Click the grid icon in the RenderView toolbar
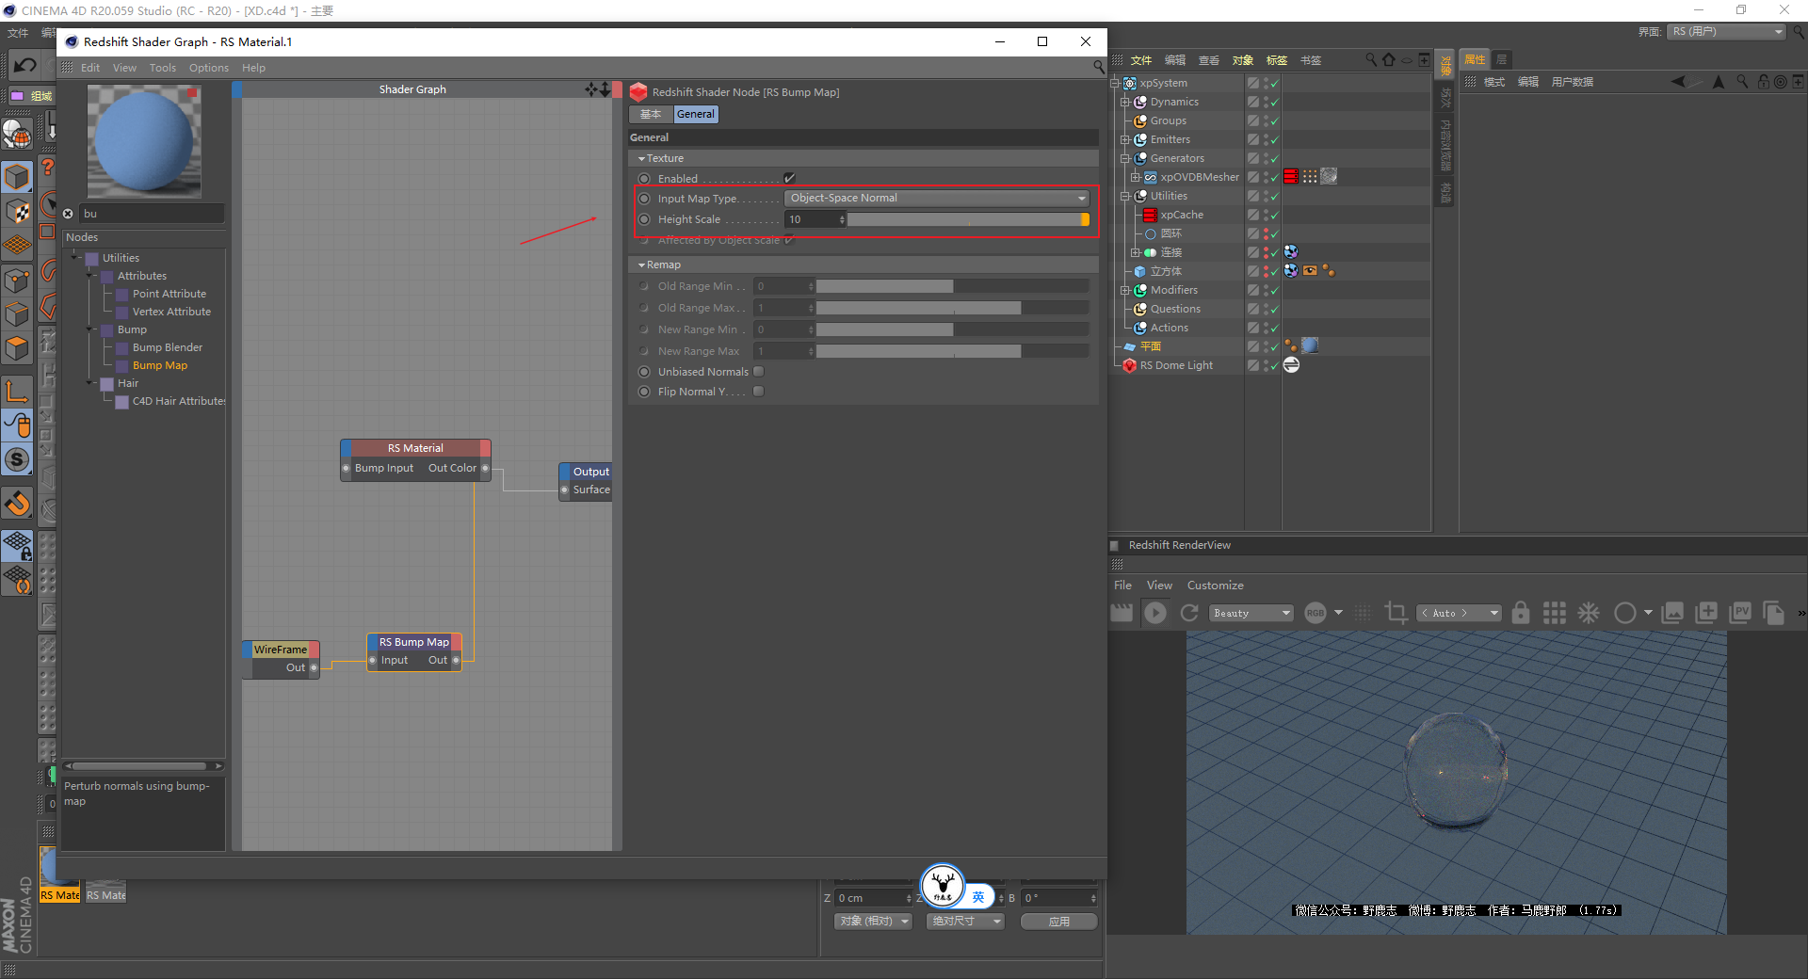This screenshot has width=1808, height=979. (1555, 613)
